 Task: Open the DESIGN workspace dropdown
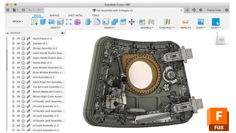[x=18, y=22]
